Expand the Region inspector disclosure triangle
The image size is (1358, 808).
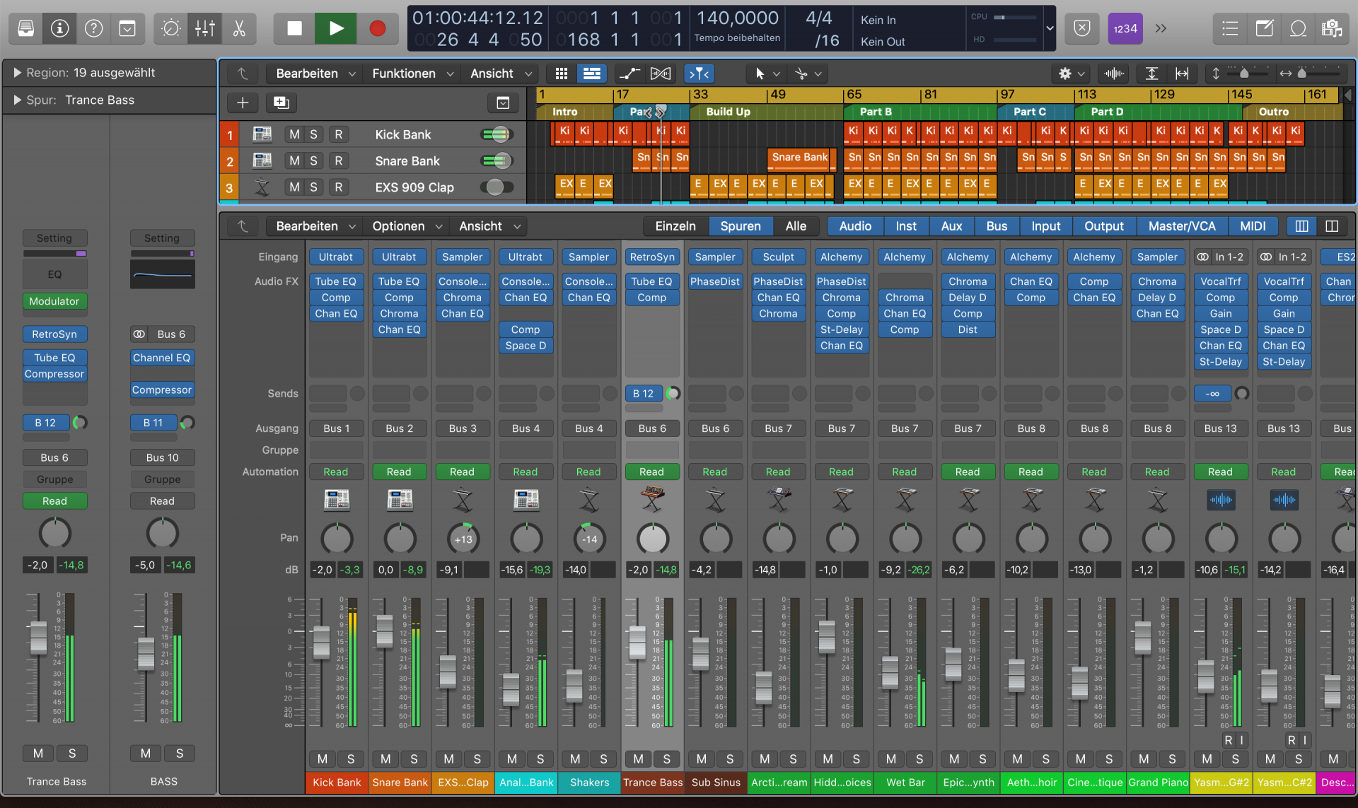coord(17,73)
